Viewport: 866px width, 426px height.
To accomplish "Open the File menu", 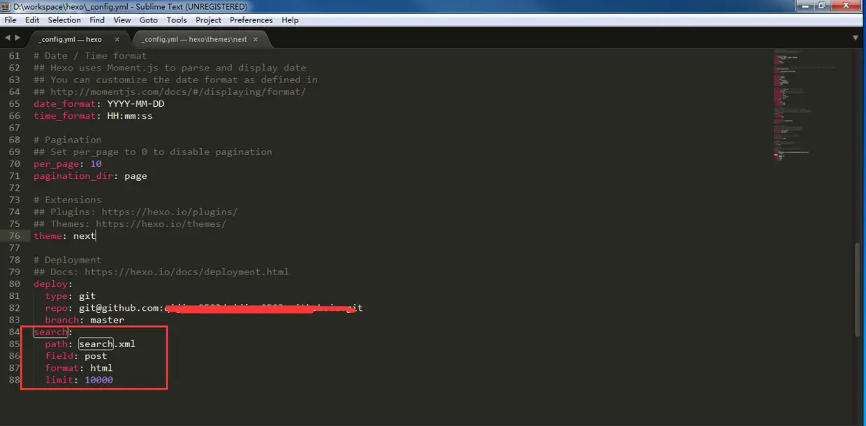I will 10,20.
